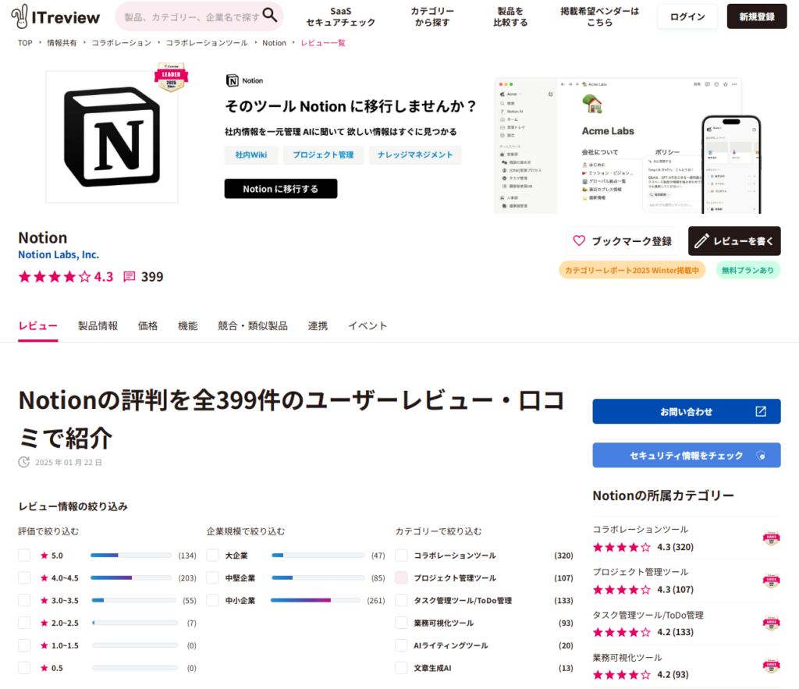Click the external link icon on お問い合わせ
The width and height of the screenshot is (799, 689).
click(x=760, y=411)
